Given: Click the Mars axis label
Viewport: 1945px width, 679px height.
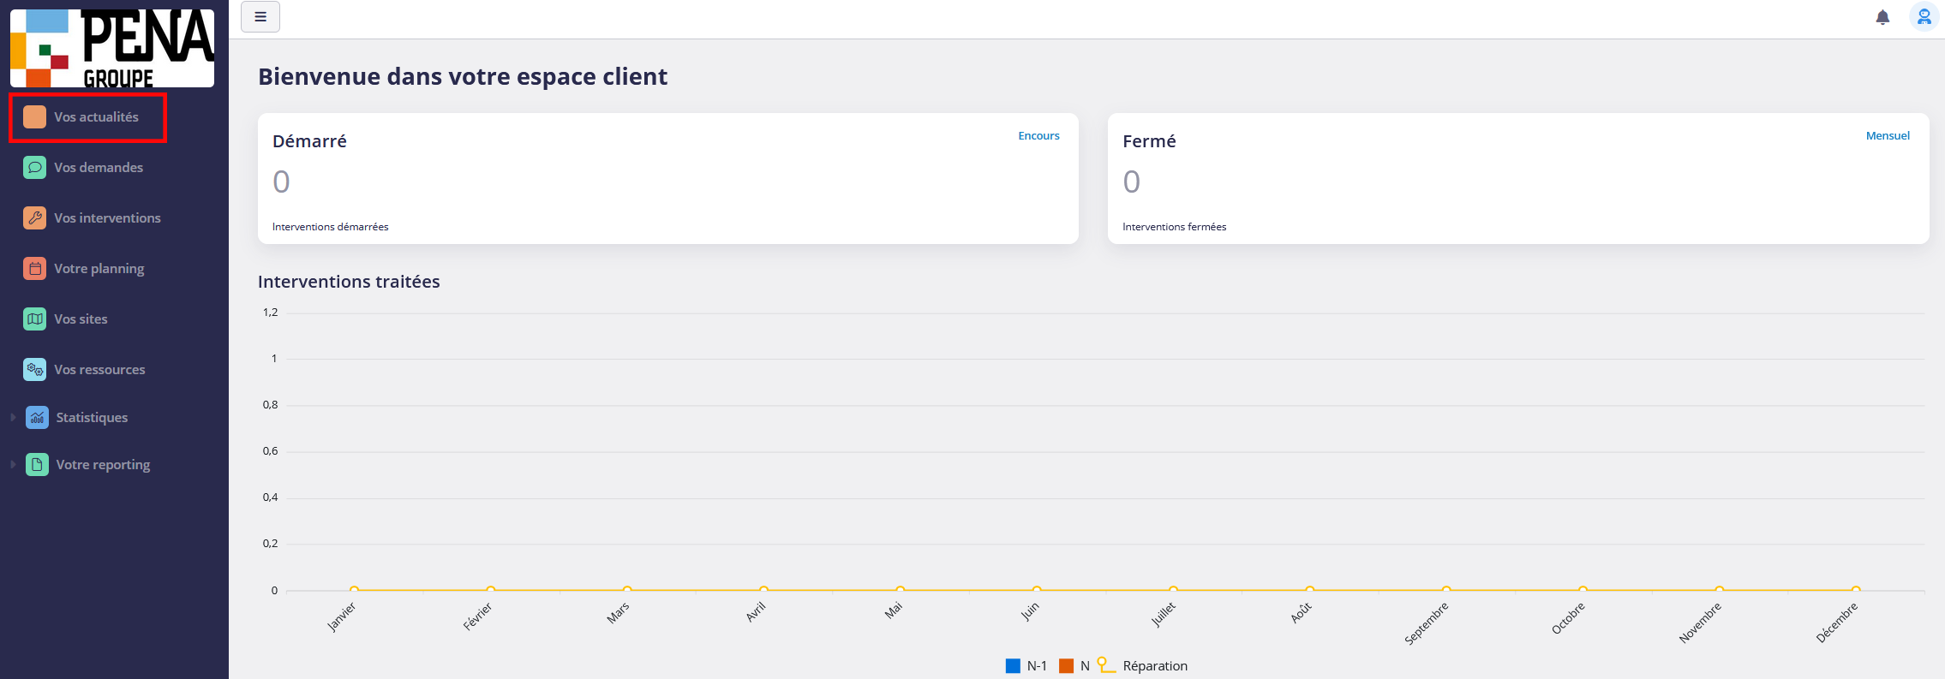Looking at the screenshot, I should coord(618,612).
